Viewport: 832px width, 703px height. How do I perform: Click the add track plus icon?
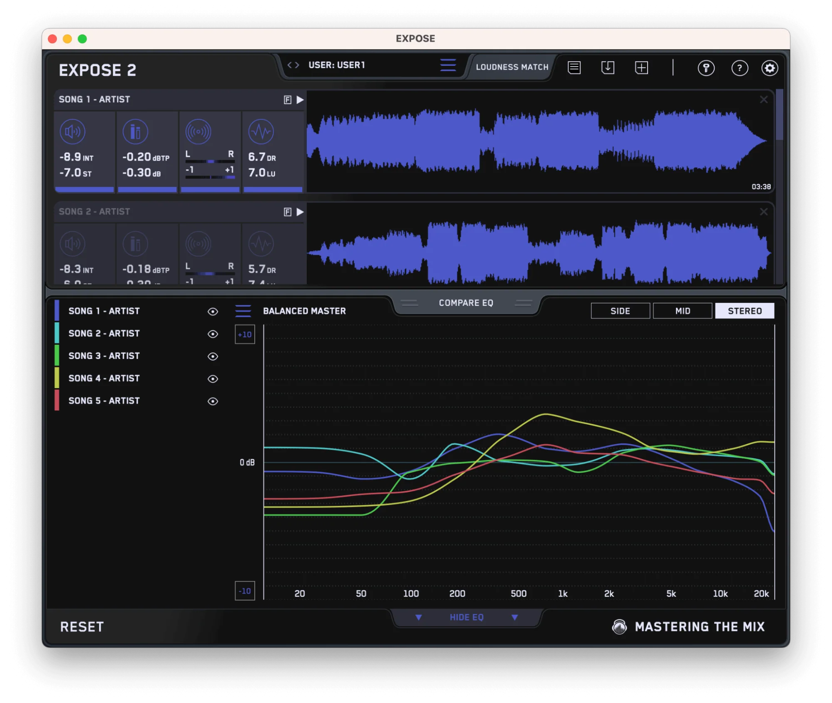pyautogui.click(x=641, y=67)
